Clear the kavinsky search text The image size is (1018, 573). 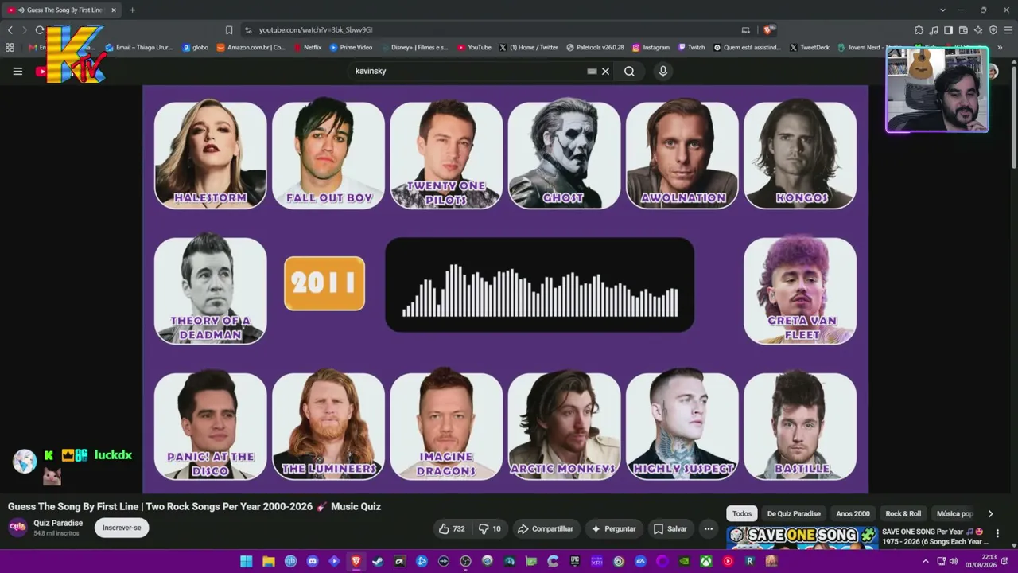605,71
